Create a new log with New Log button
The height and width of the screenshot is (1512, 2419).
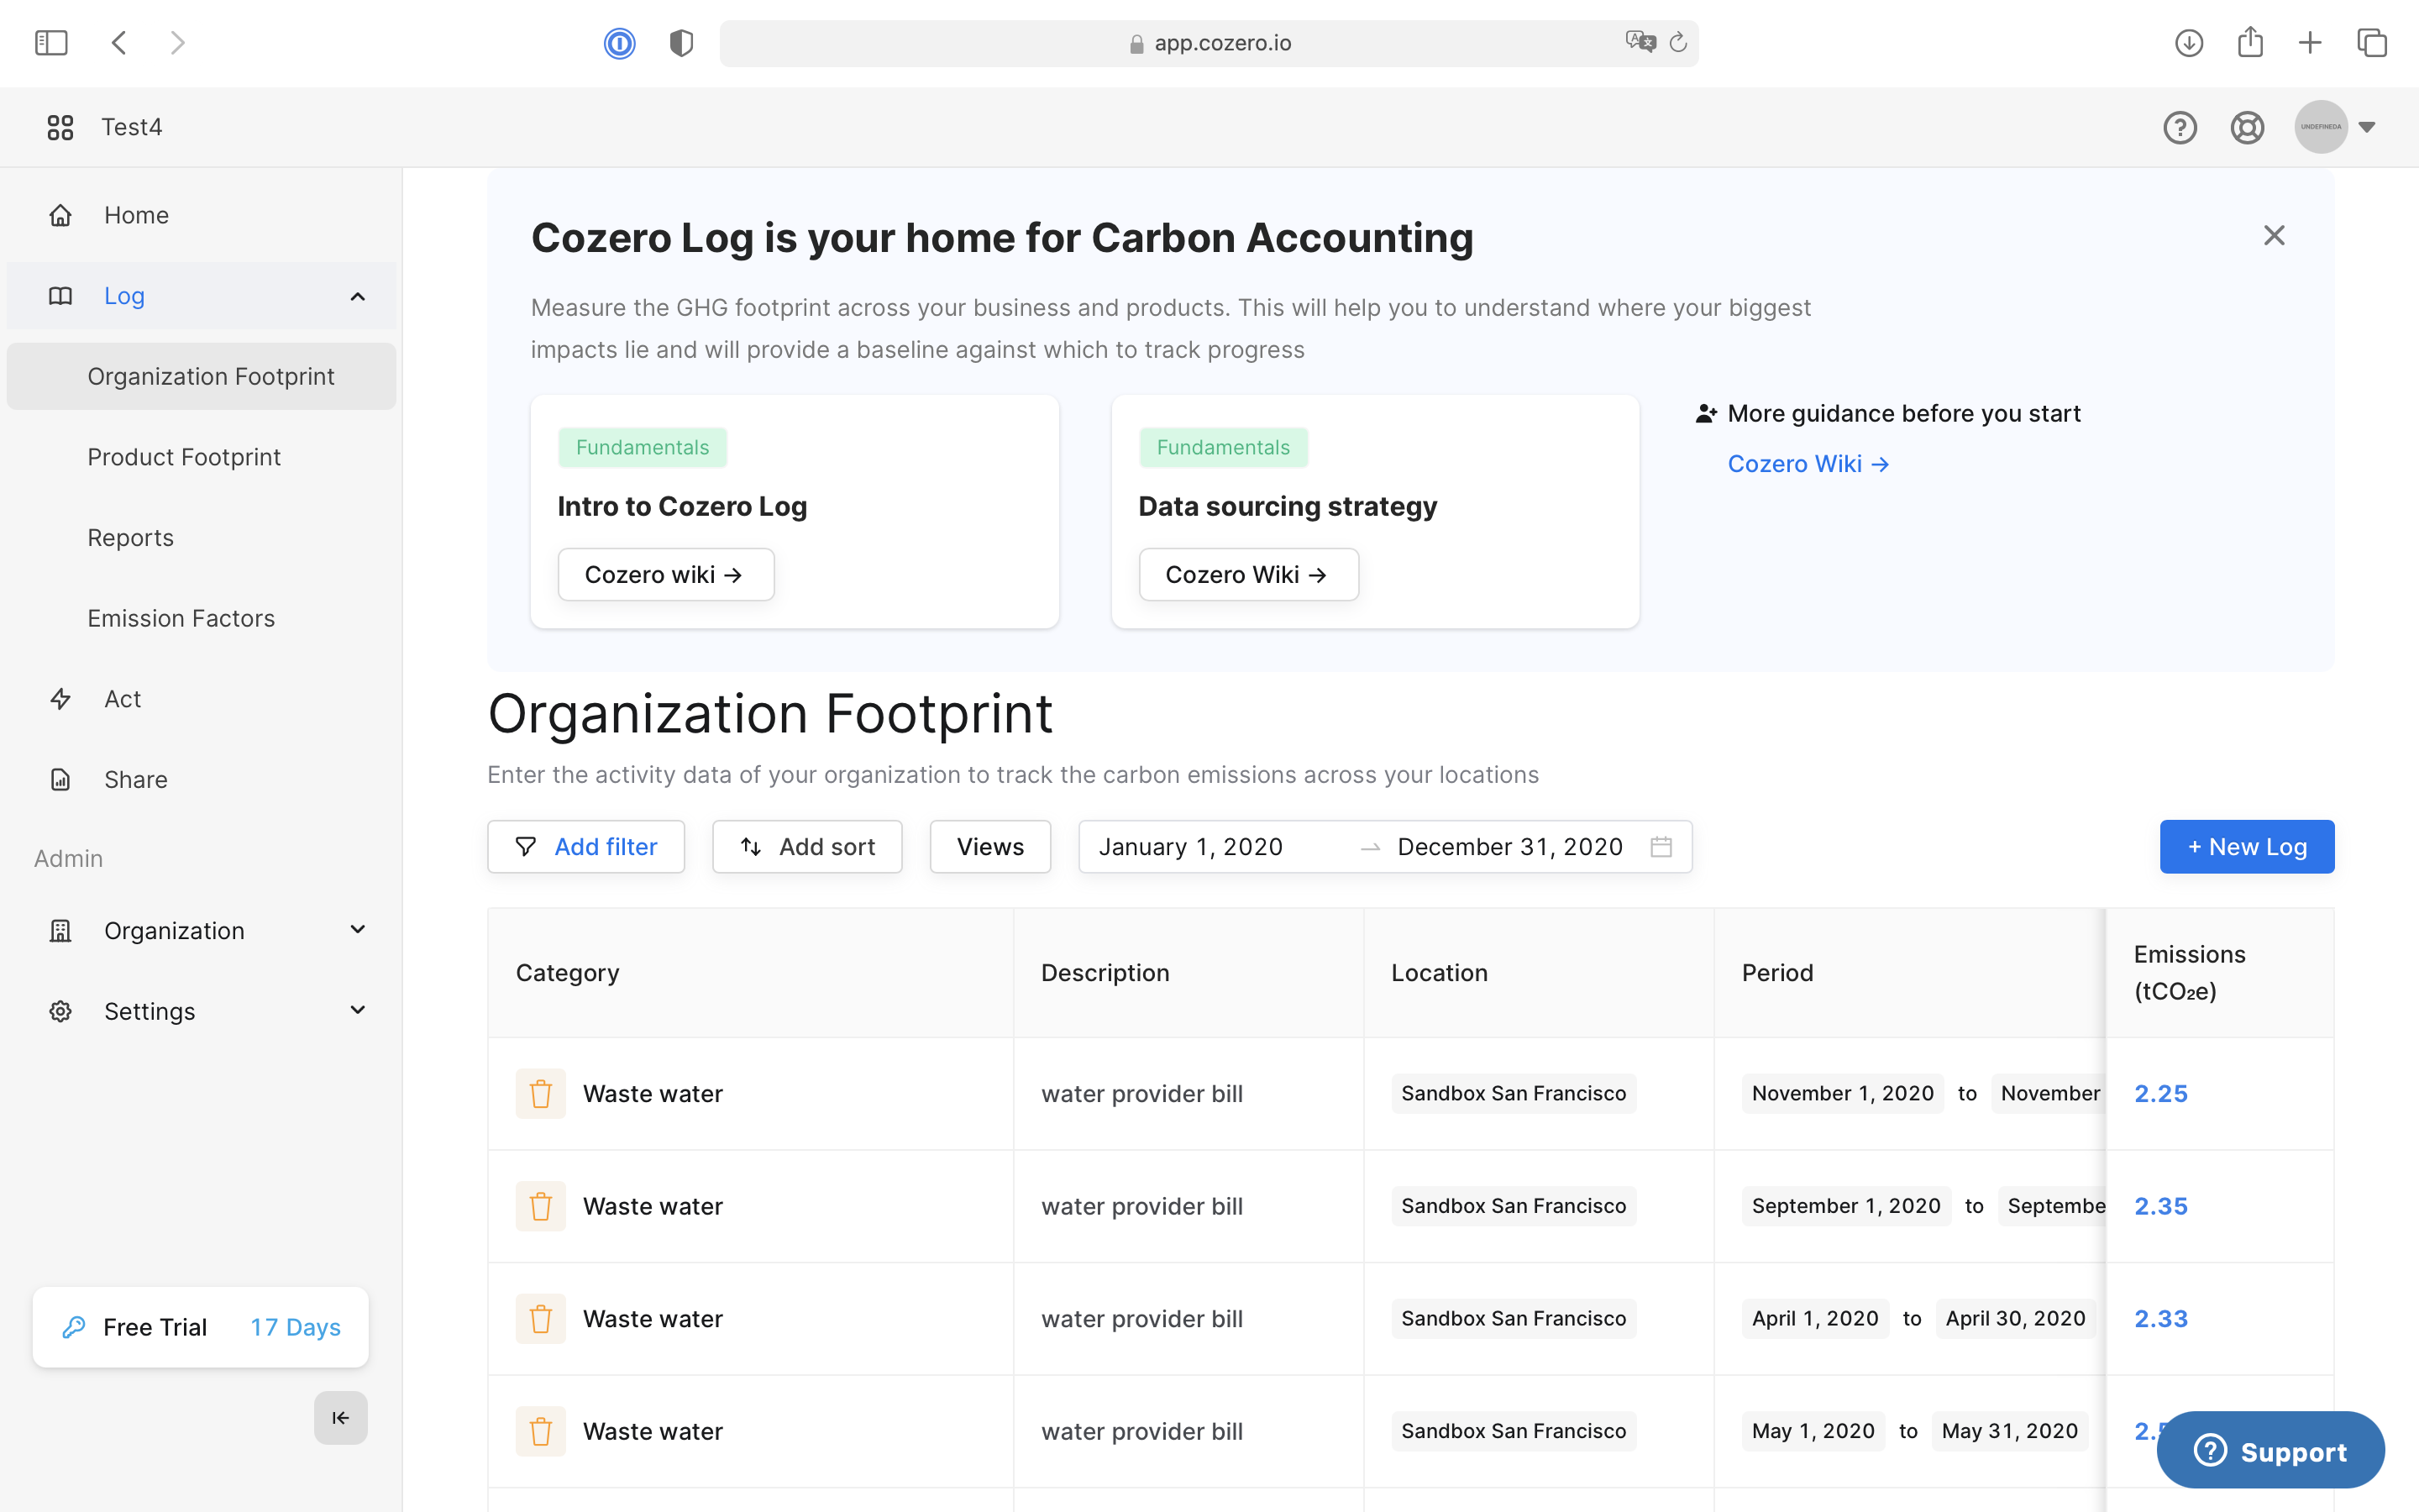pyautogui.click(x=2246, y=846)
